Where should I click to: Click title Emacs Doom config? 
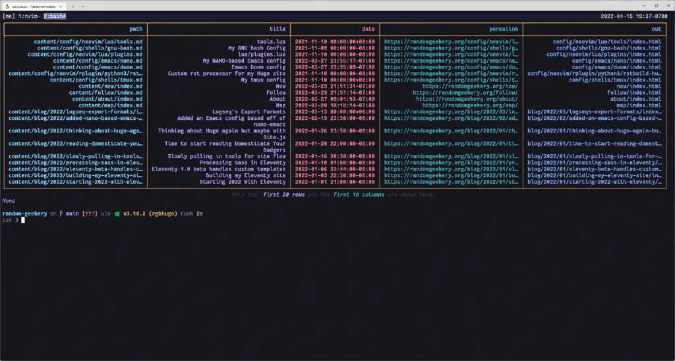(x=258, y=67)
